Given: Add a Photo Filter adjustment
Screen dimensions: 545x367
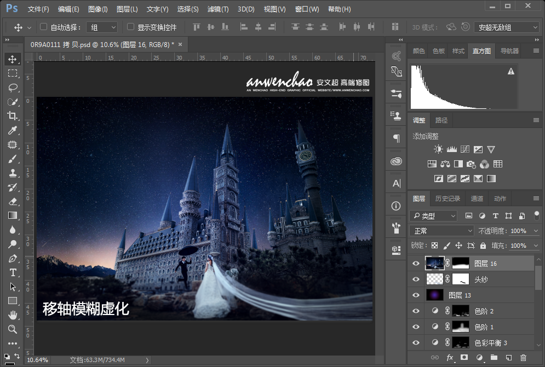Looking at the screenshot, I should tap(471, 164).
